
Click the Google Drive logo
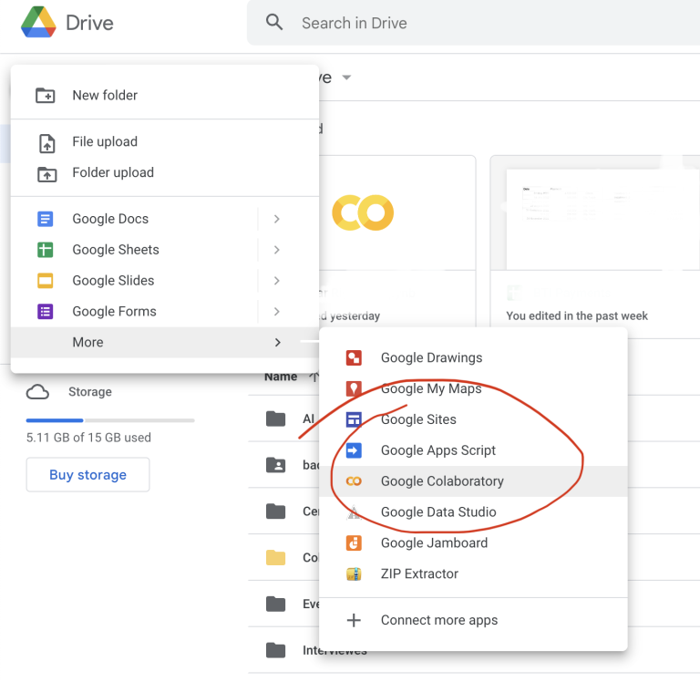(x=39, y=23)
